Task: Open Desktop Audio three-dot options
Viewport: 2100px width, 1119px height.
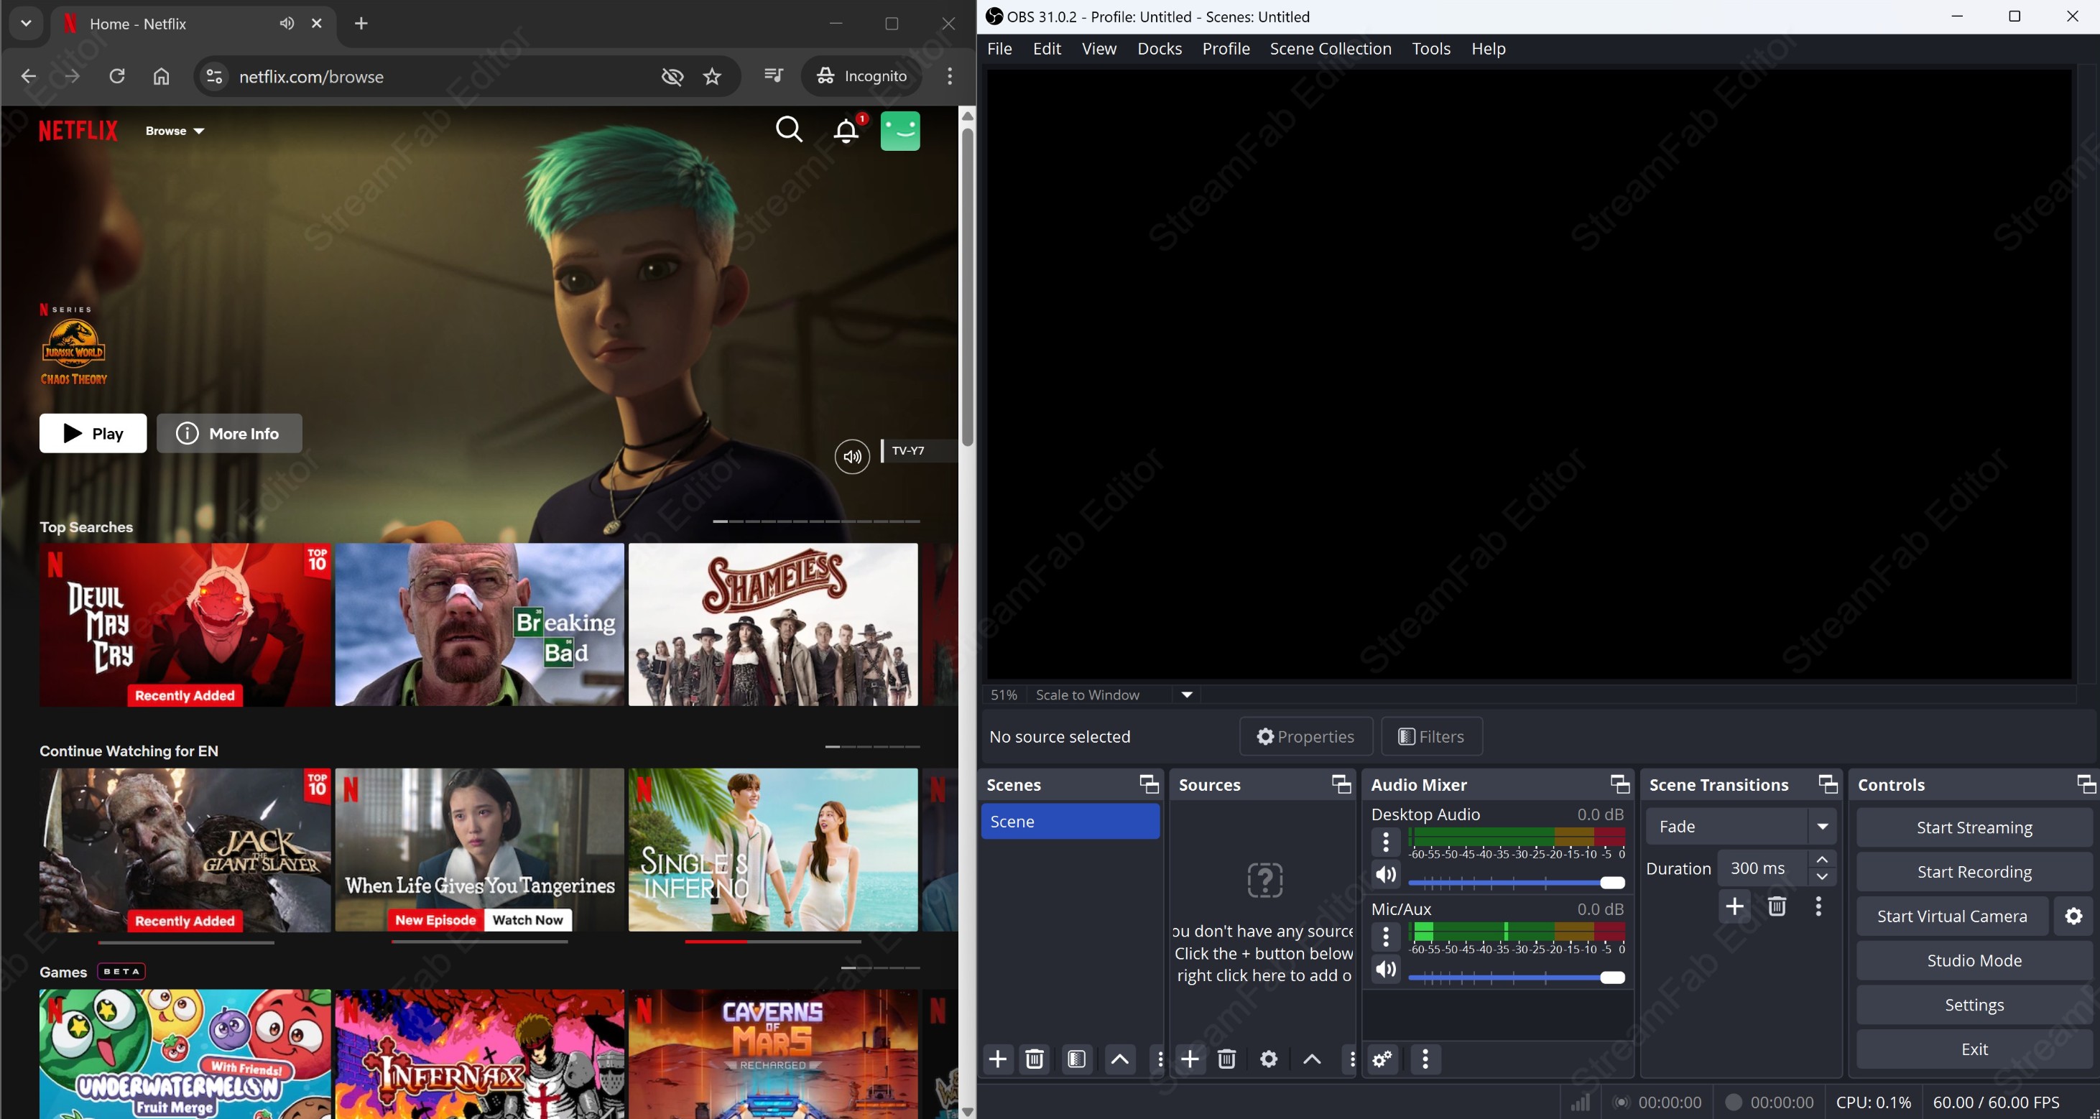Action: coord(1386,842)
